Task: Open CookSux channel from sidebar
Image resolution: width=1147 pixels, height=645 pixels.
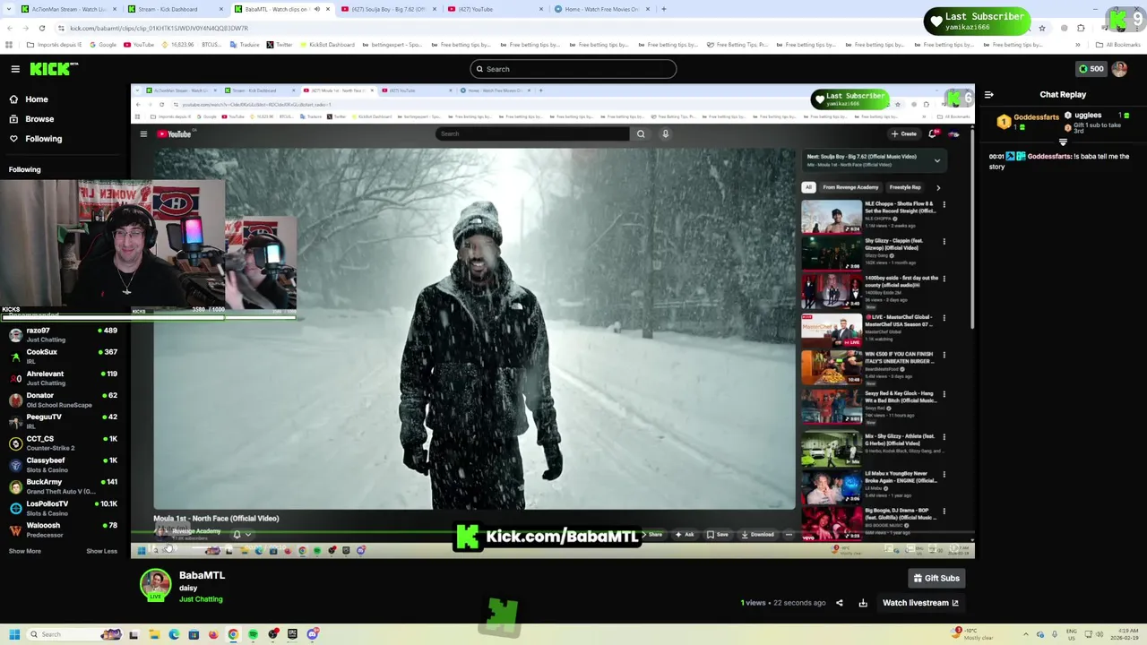Action: (63, 357)
